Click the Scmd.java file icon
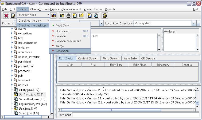 [16, 113]
